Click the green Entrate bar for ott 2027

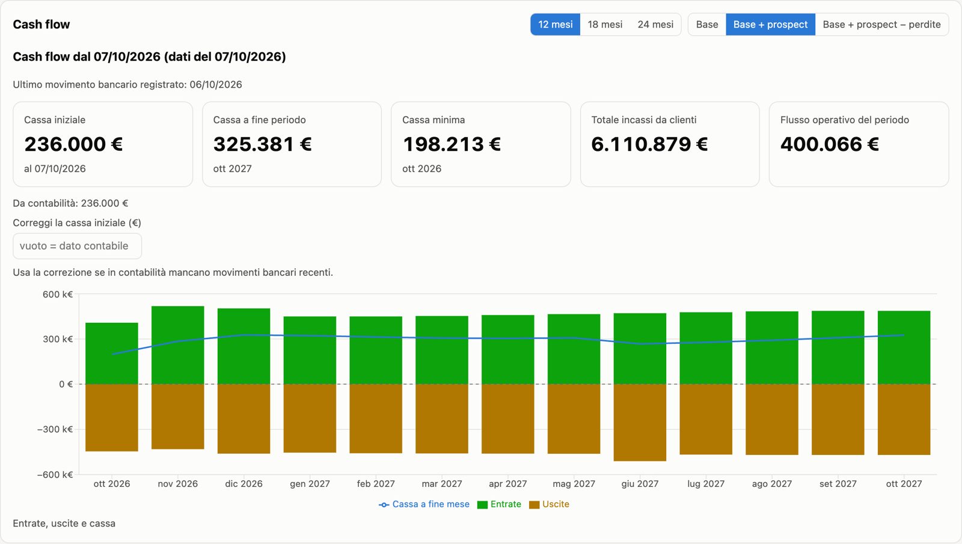(x=904, y=347)
